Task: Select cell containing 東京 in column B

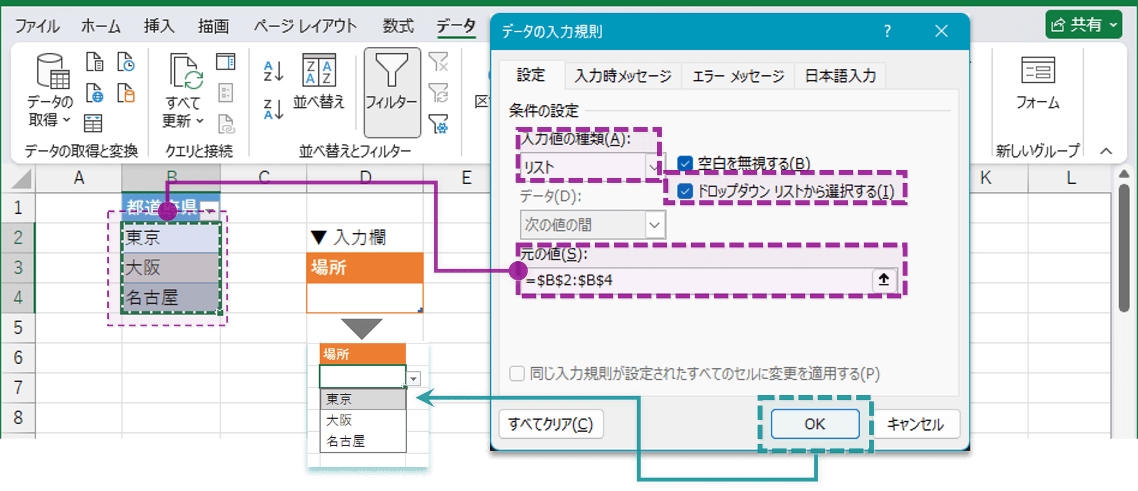Action: tap(171, 238)
